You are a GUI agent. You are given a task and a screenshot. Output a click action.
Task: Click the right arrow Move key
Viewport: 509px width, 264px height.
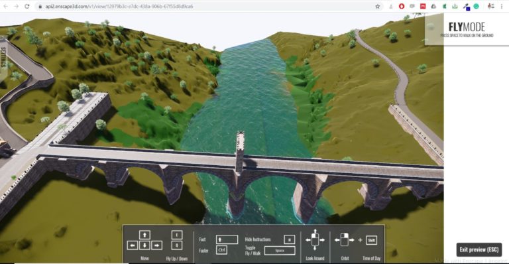coord(157,245)
